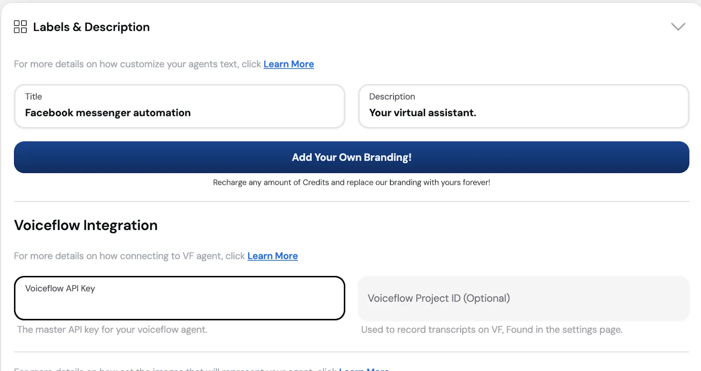Click the master API key helper text
Image resolution: width=701 pixels, height=371 pixels.
coord(112,329)
